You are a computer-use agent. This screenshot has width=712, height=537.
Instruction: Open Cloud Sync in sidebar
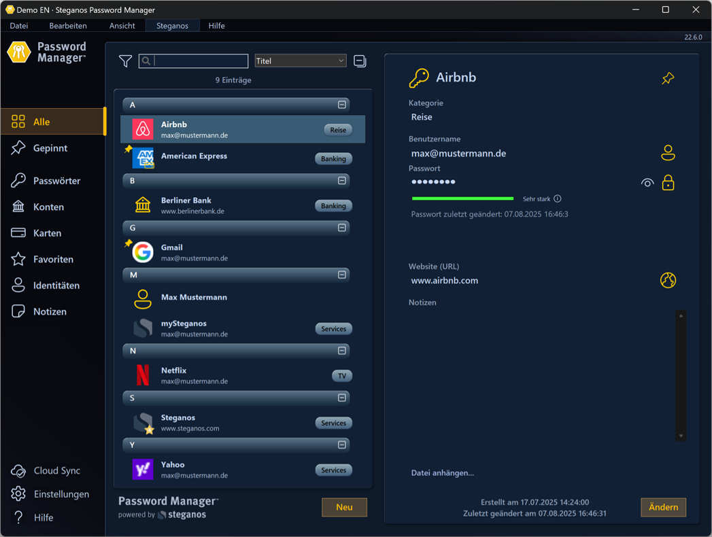tap(46, 471)
